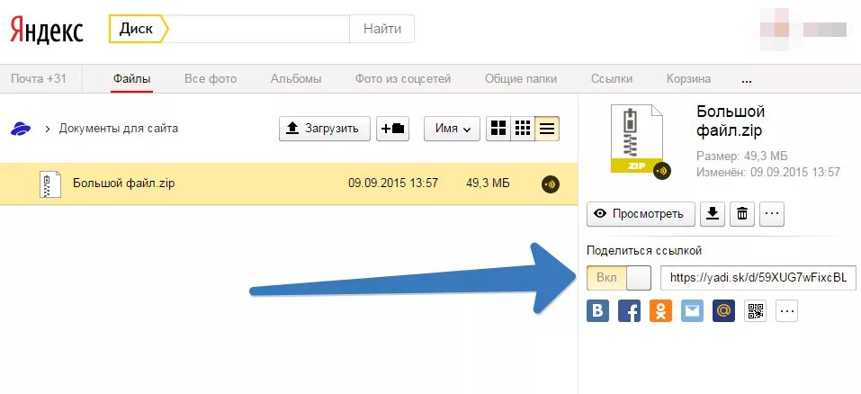
Task: Toggle the Вкл link sharing switch
Action: (x=619, y=278)
